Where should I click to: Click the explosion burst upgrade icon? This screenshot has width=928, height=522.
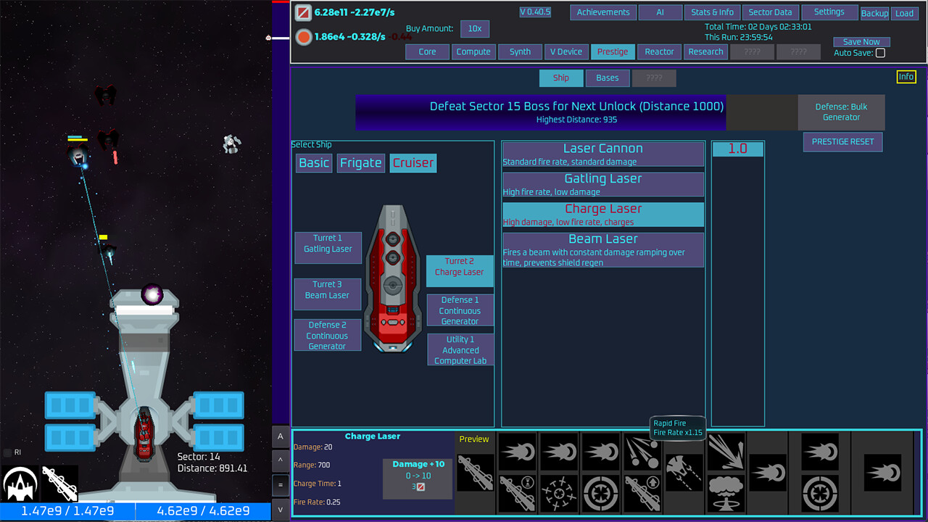[x=725, y=451]
